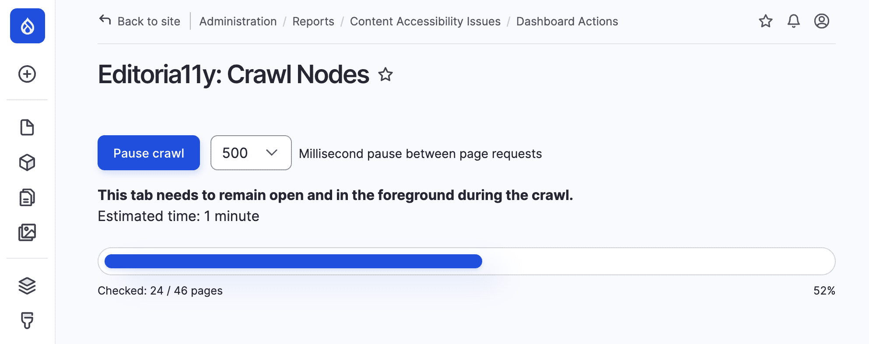Open Content Accessibility Issues breadcrumb link

[425, 21]
